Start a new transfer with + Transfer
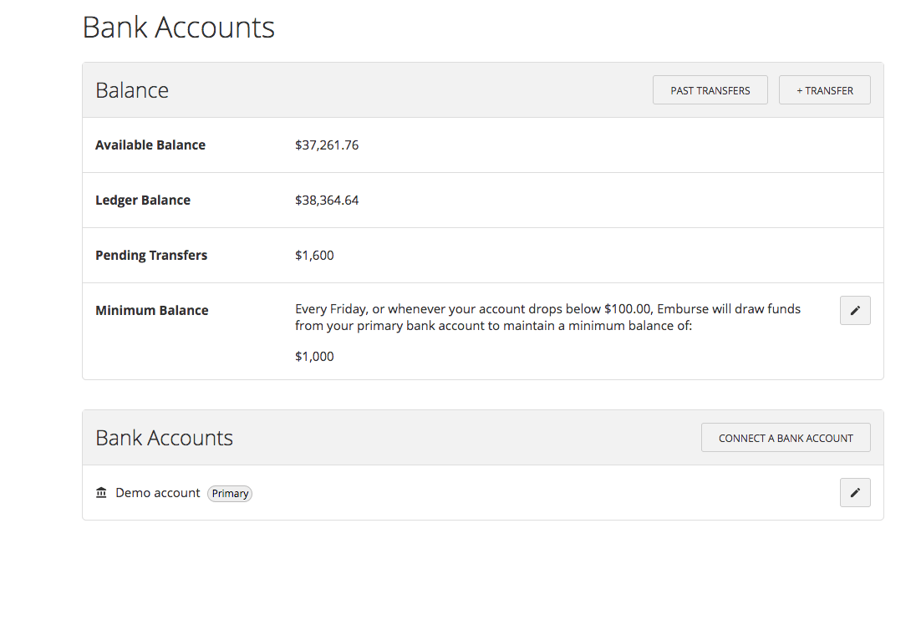This screenshot has height=635, width=916. point(824,90)
